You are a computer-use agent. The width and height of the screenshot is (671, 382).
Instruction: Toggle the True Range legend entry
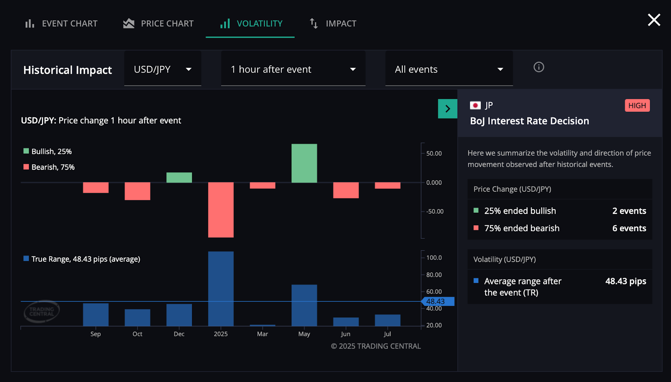(82, 259)
